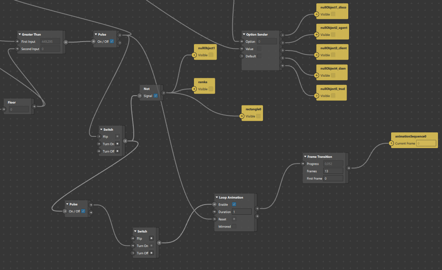Click the Visible input port on rectangle0

click(242, 116)
